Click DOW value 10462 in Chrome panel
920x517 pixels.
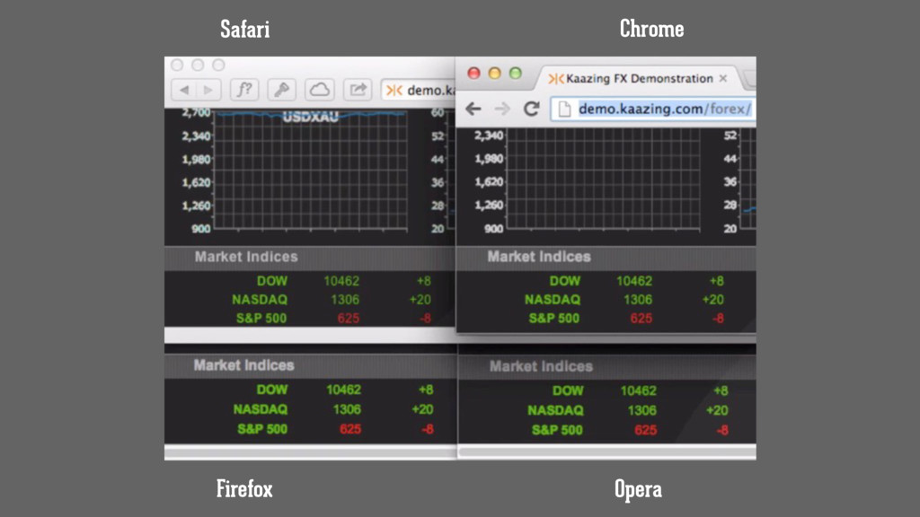point(634,281)
